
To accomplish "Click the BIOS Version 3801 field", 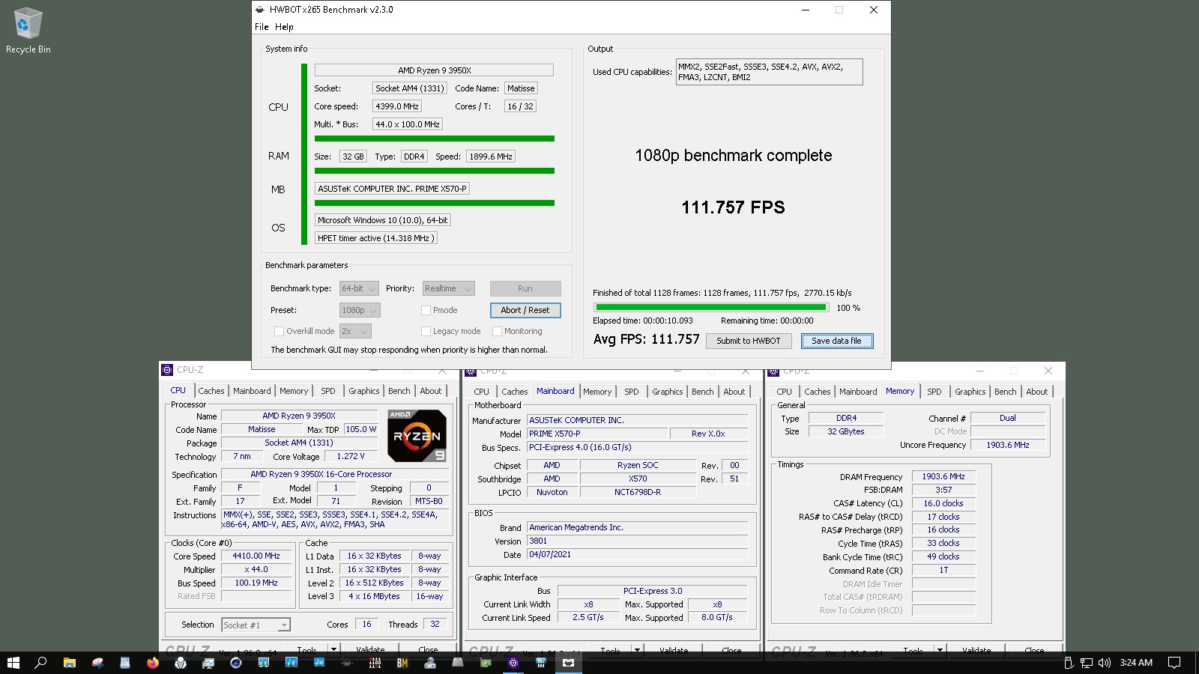I will point(638,541).
